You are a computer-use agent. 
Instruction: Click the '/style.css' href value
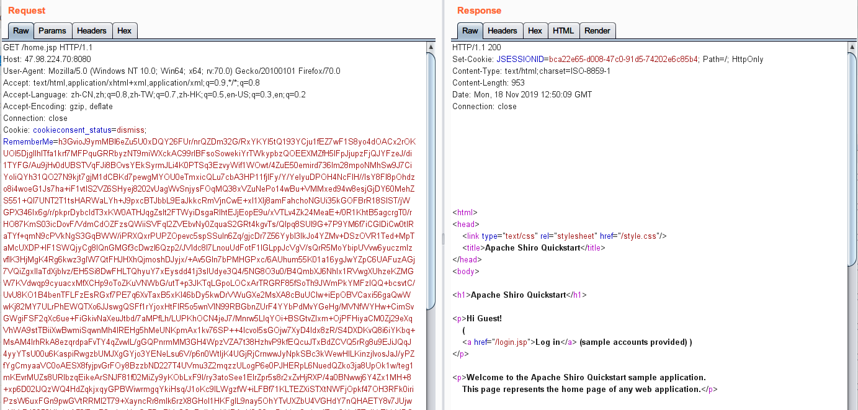(x=638, y=236)
